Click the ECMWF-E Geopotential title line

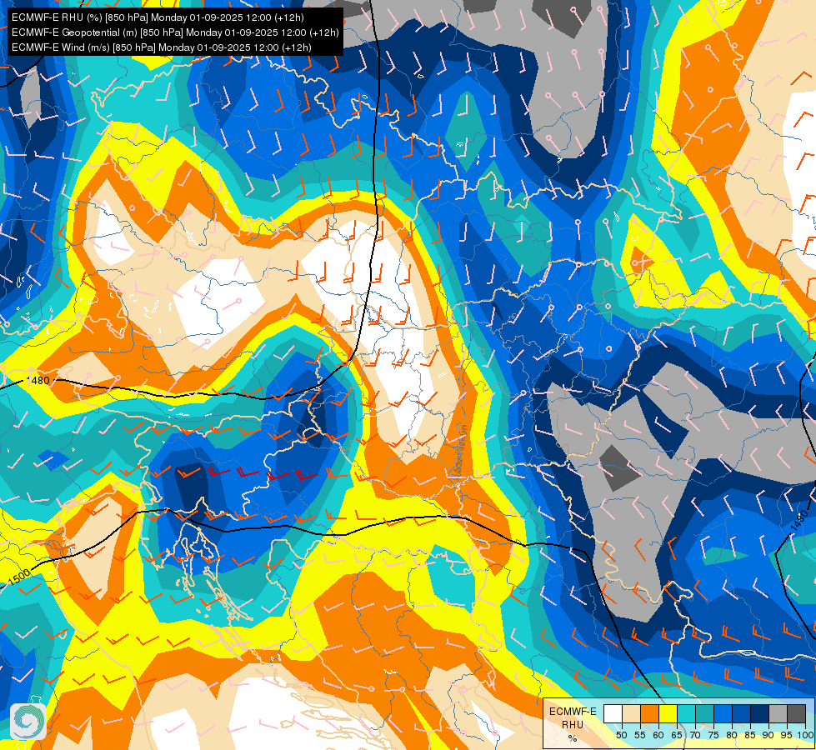(175, 32)
